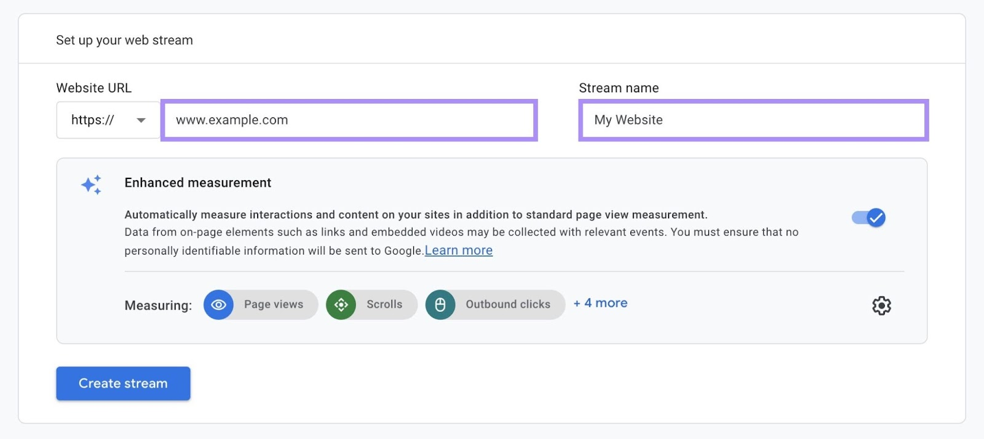The height and width of the screenshot is (439, 984).
Task: Open the Learn more link
Action: 459,250
